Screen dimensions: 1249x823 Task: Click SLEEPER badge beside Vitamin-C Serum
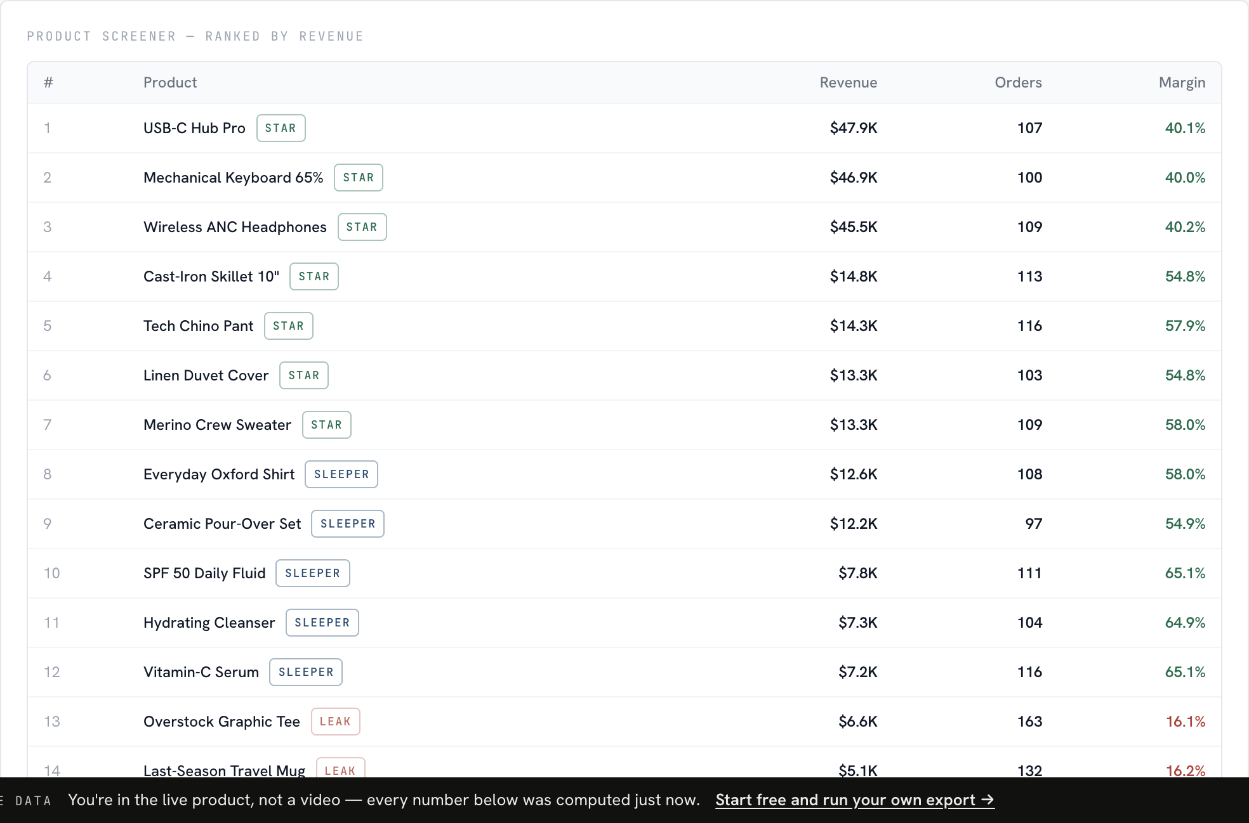tap(306, 672)
